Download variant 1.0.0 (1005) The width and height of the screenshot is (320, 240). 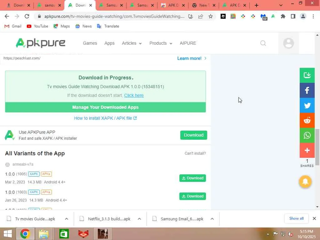pos(192,178)
